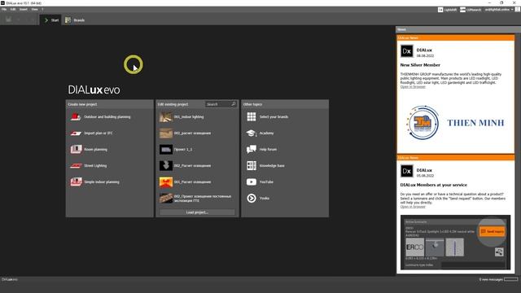Screen dimensions: 521x293
Task: Open the black 002_Расчет освещения project thumbnail
Action: 166,165
